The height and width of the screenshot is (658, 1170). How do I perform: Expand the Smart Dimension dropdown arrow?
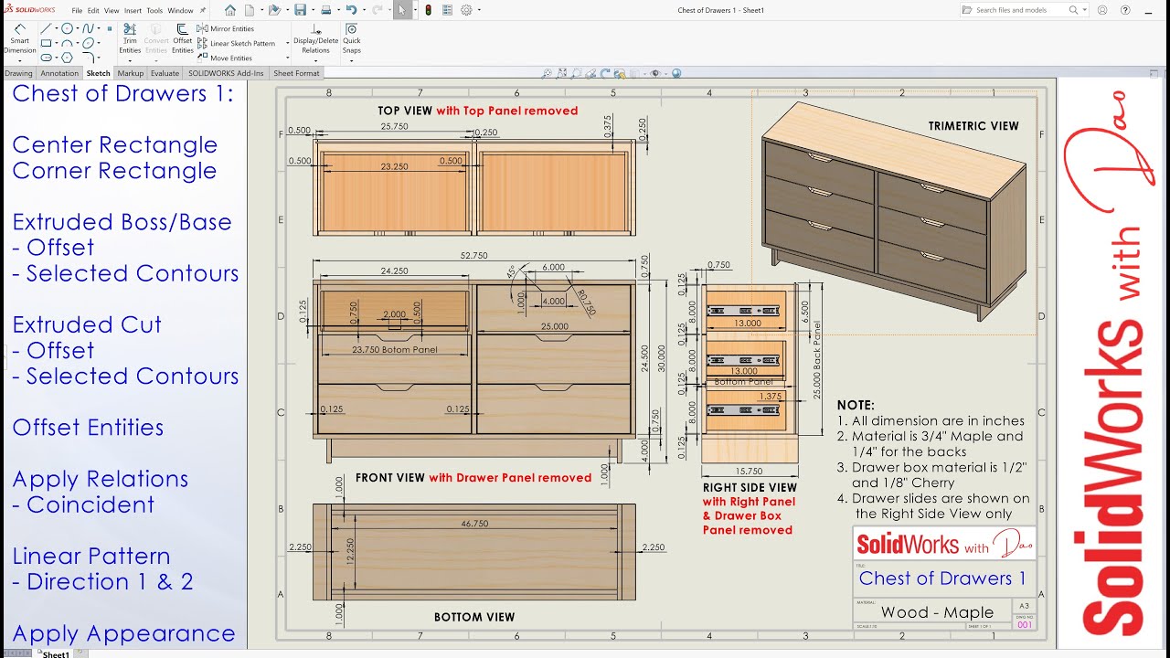[20, 61]
